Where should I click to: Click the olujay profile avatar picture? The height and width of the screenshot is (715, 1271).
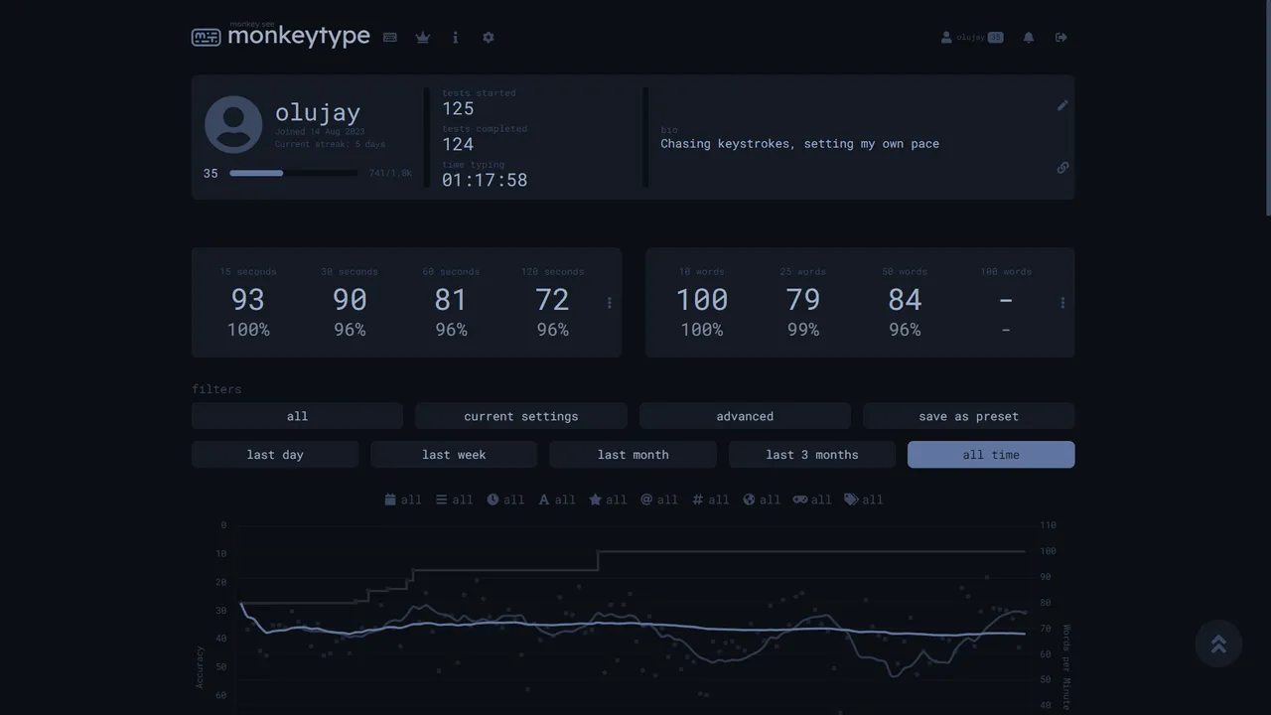pos(233,124)
